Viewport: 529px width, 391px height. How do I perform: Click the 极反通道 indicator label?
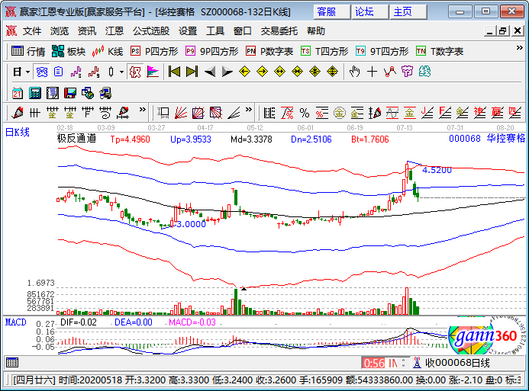pos(76,139)
